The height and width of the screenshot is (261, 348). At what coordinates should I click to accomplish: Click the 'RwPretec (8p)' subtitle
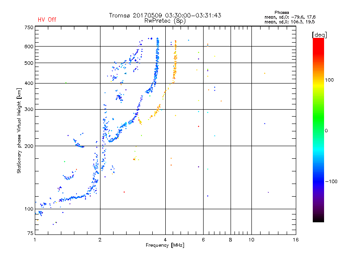(165, 21)
